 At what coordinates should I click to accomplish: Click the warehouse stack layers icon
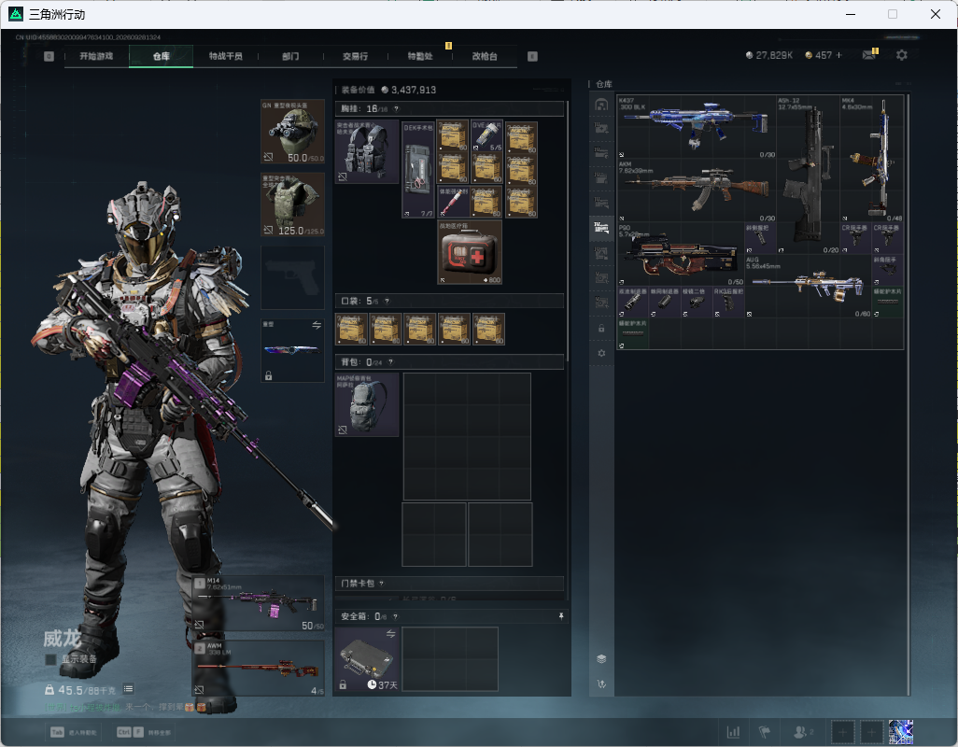(x=601, y=658)
